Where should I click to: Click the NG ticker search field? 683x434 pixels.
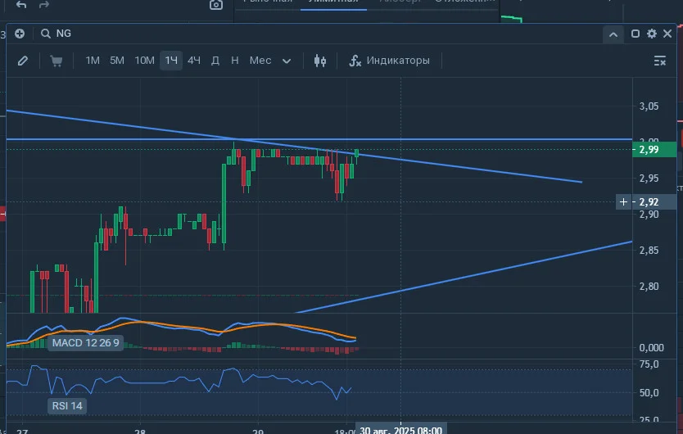pos(64,34)
